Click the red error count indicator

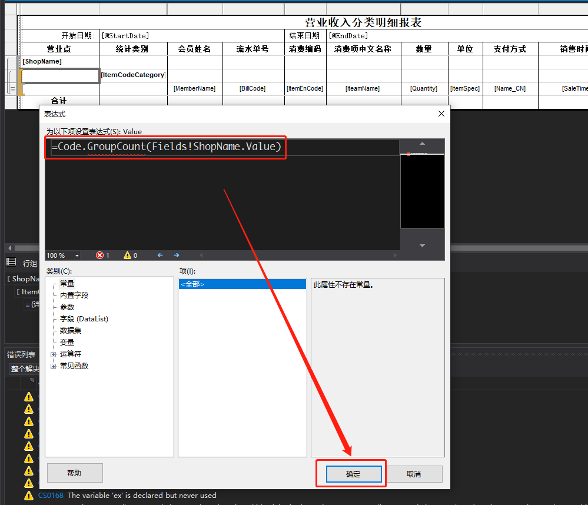tap(102, 255)
